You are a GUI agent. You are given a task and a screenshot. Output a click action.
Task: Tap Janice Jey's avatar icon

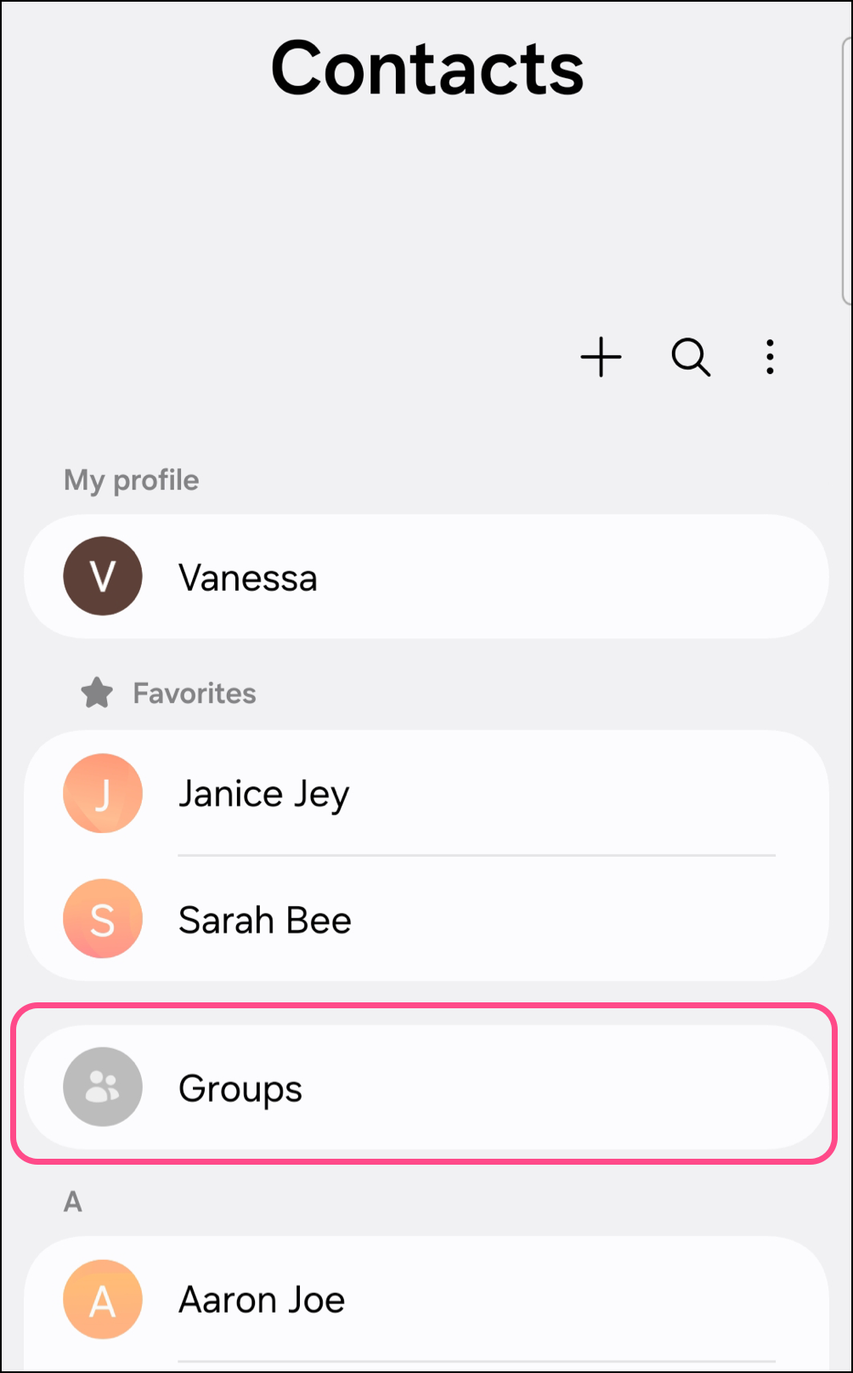pos(103,793)
